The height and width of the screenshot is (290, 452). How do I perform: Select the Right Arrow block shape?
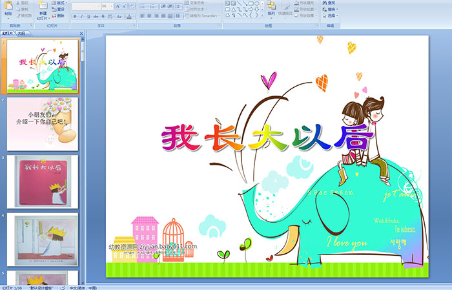click(x=251, y=10)
